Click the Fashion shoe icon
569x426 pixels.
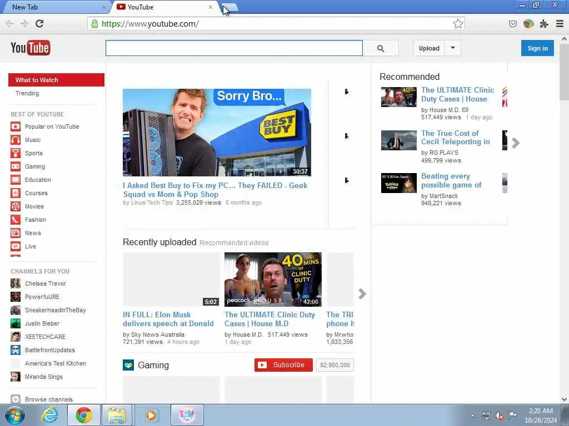[15, 220]
